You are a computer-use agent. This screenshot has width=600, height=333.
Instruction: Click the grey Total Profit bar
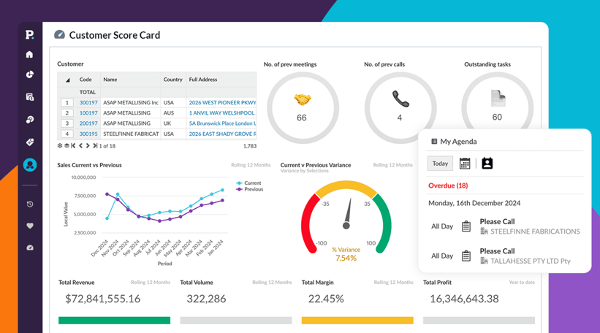(479, 321)
